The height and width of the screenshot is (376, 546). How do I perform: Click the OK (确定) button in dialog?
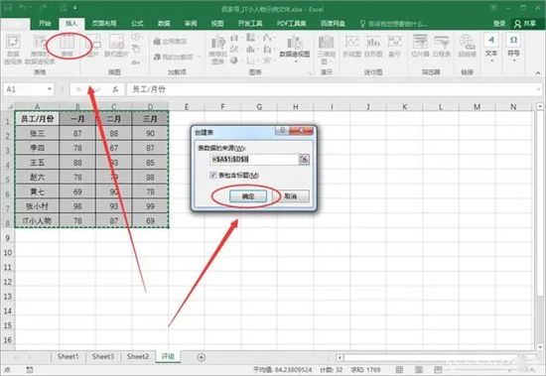248,196
